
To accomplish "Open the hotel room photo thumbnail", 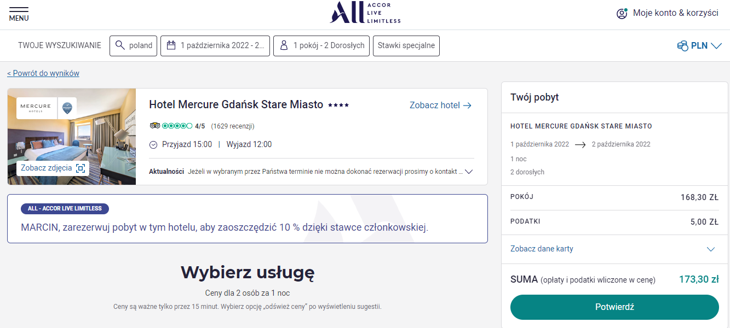I will pyautogui.click(x=72, y=137).
